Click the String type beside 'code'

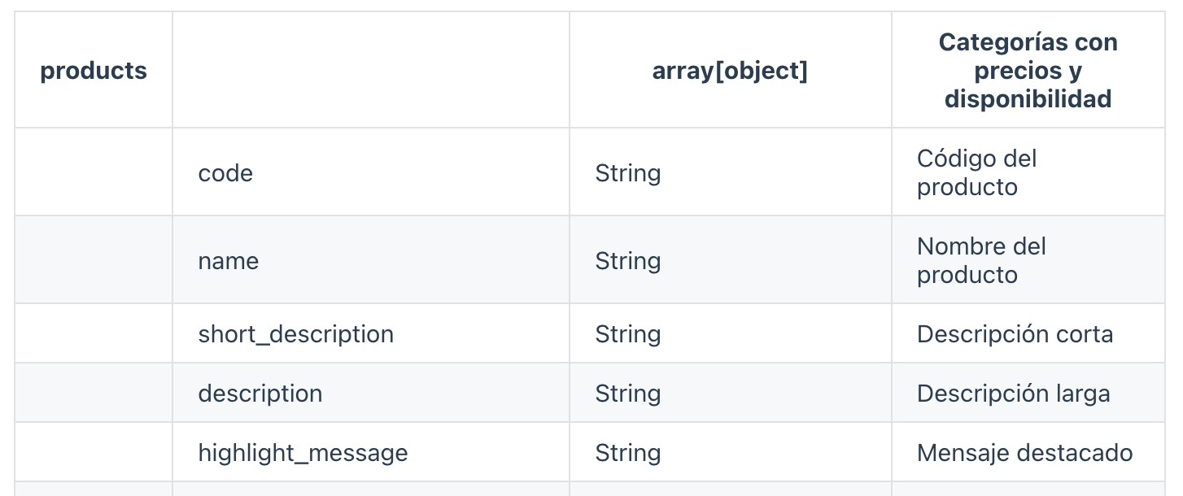pyautogui.click(x=627, y=173)
